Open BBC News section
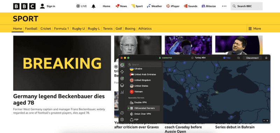 pyautogui.click(x=121, y=6)
